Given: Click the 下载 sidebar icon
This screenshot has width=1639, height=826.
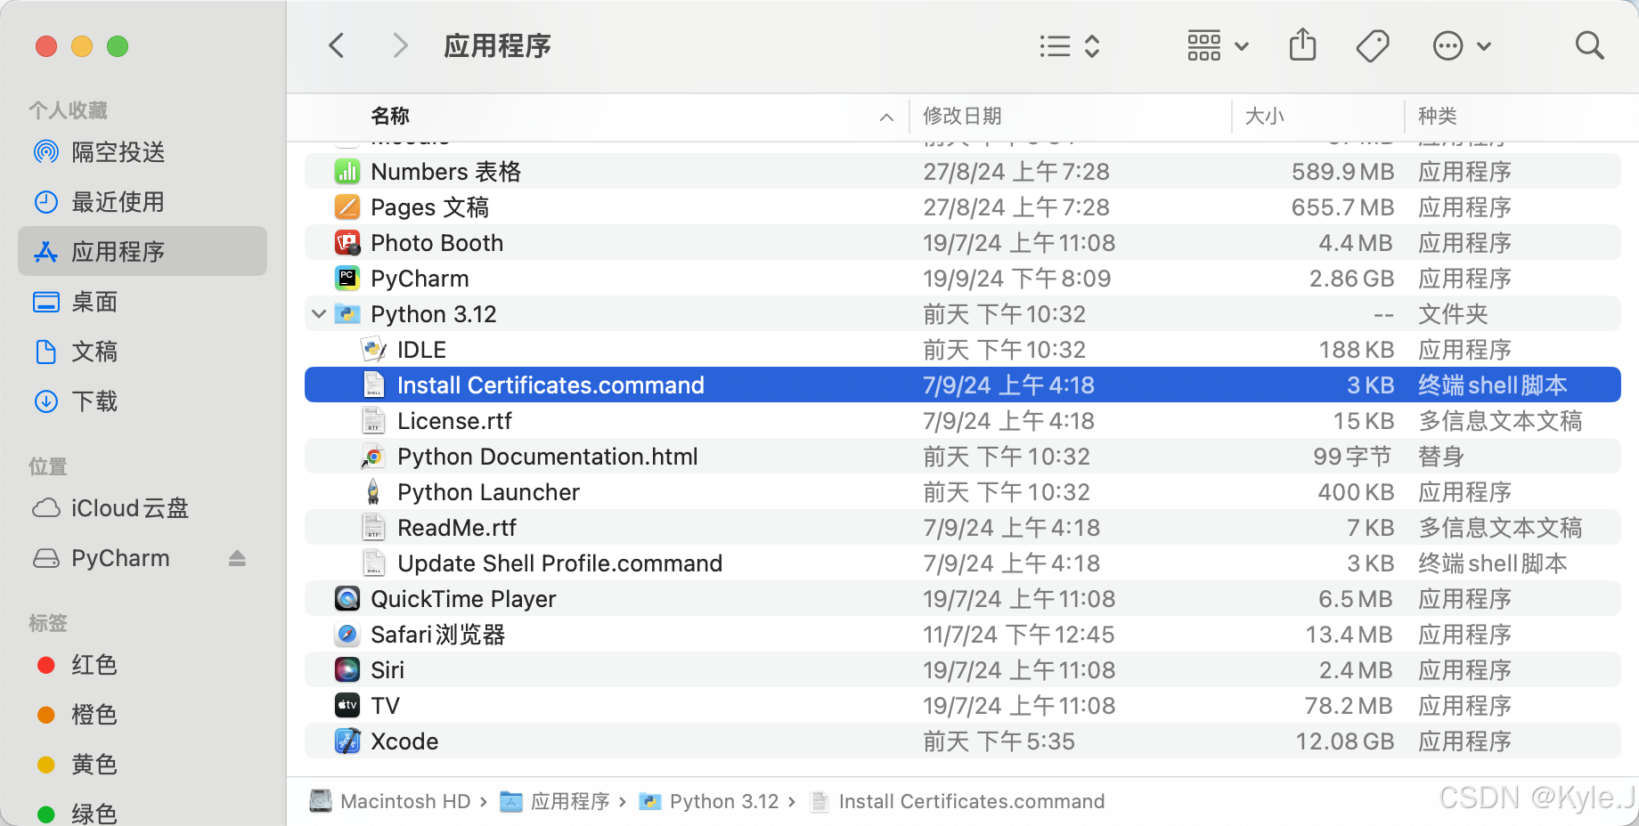Looking at the screenshot, I should pyautogui.click(x=46, y=401).
